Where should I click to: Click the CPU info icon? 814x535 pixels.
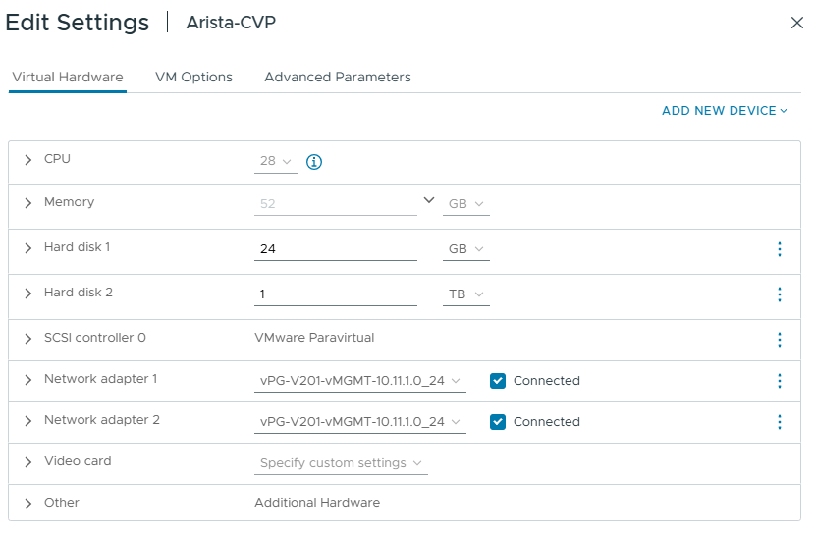point(314,162)
